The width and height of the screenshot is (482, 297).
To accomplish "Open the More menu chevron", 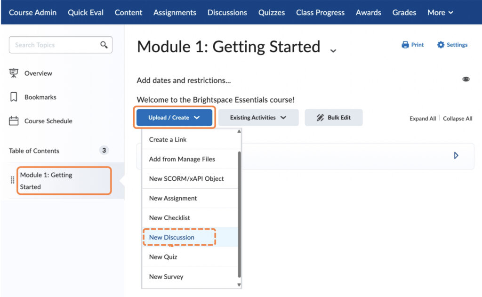I will tap(451, 13).
